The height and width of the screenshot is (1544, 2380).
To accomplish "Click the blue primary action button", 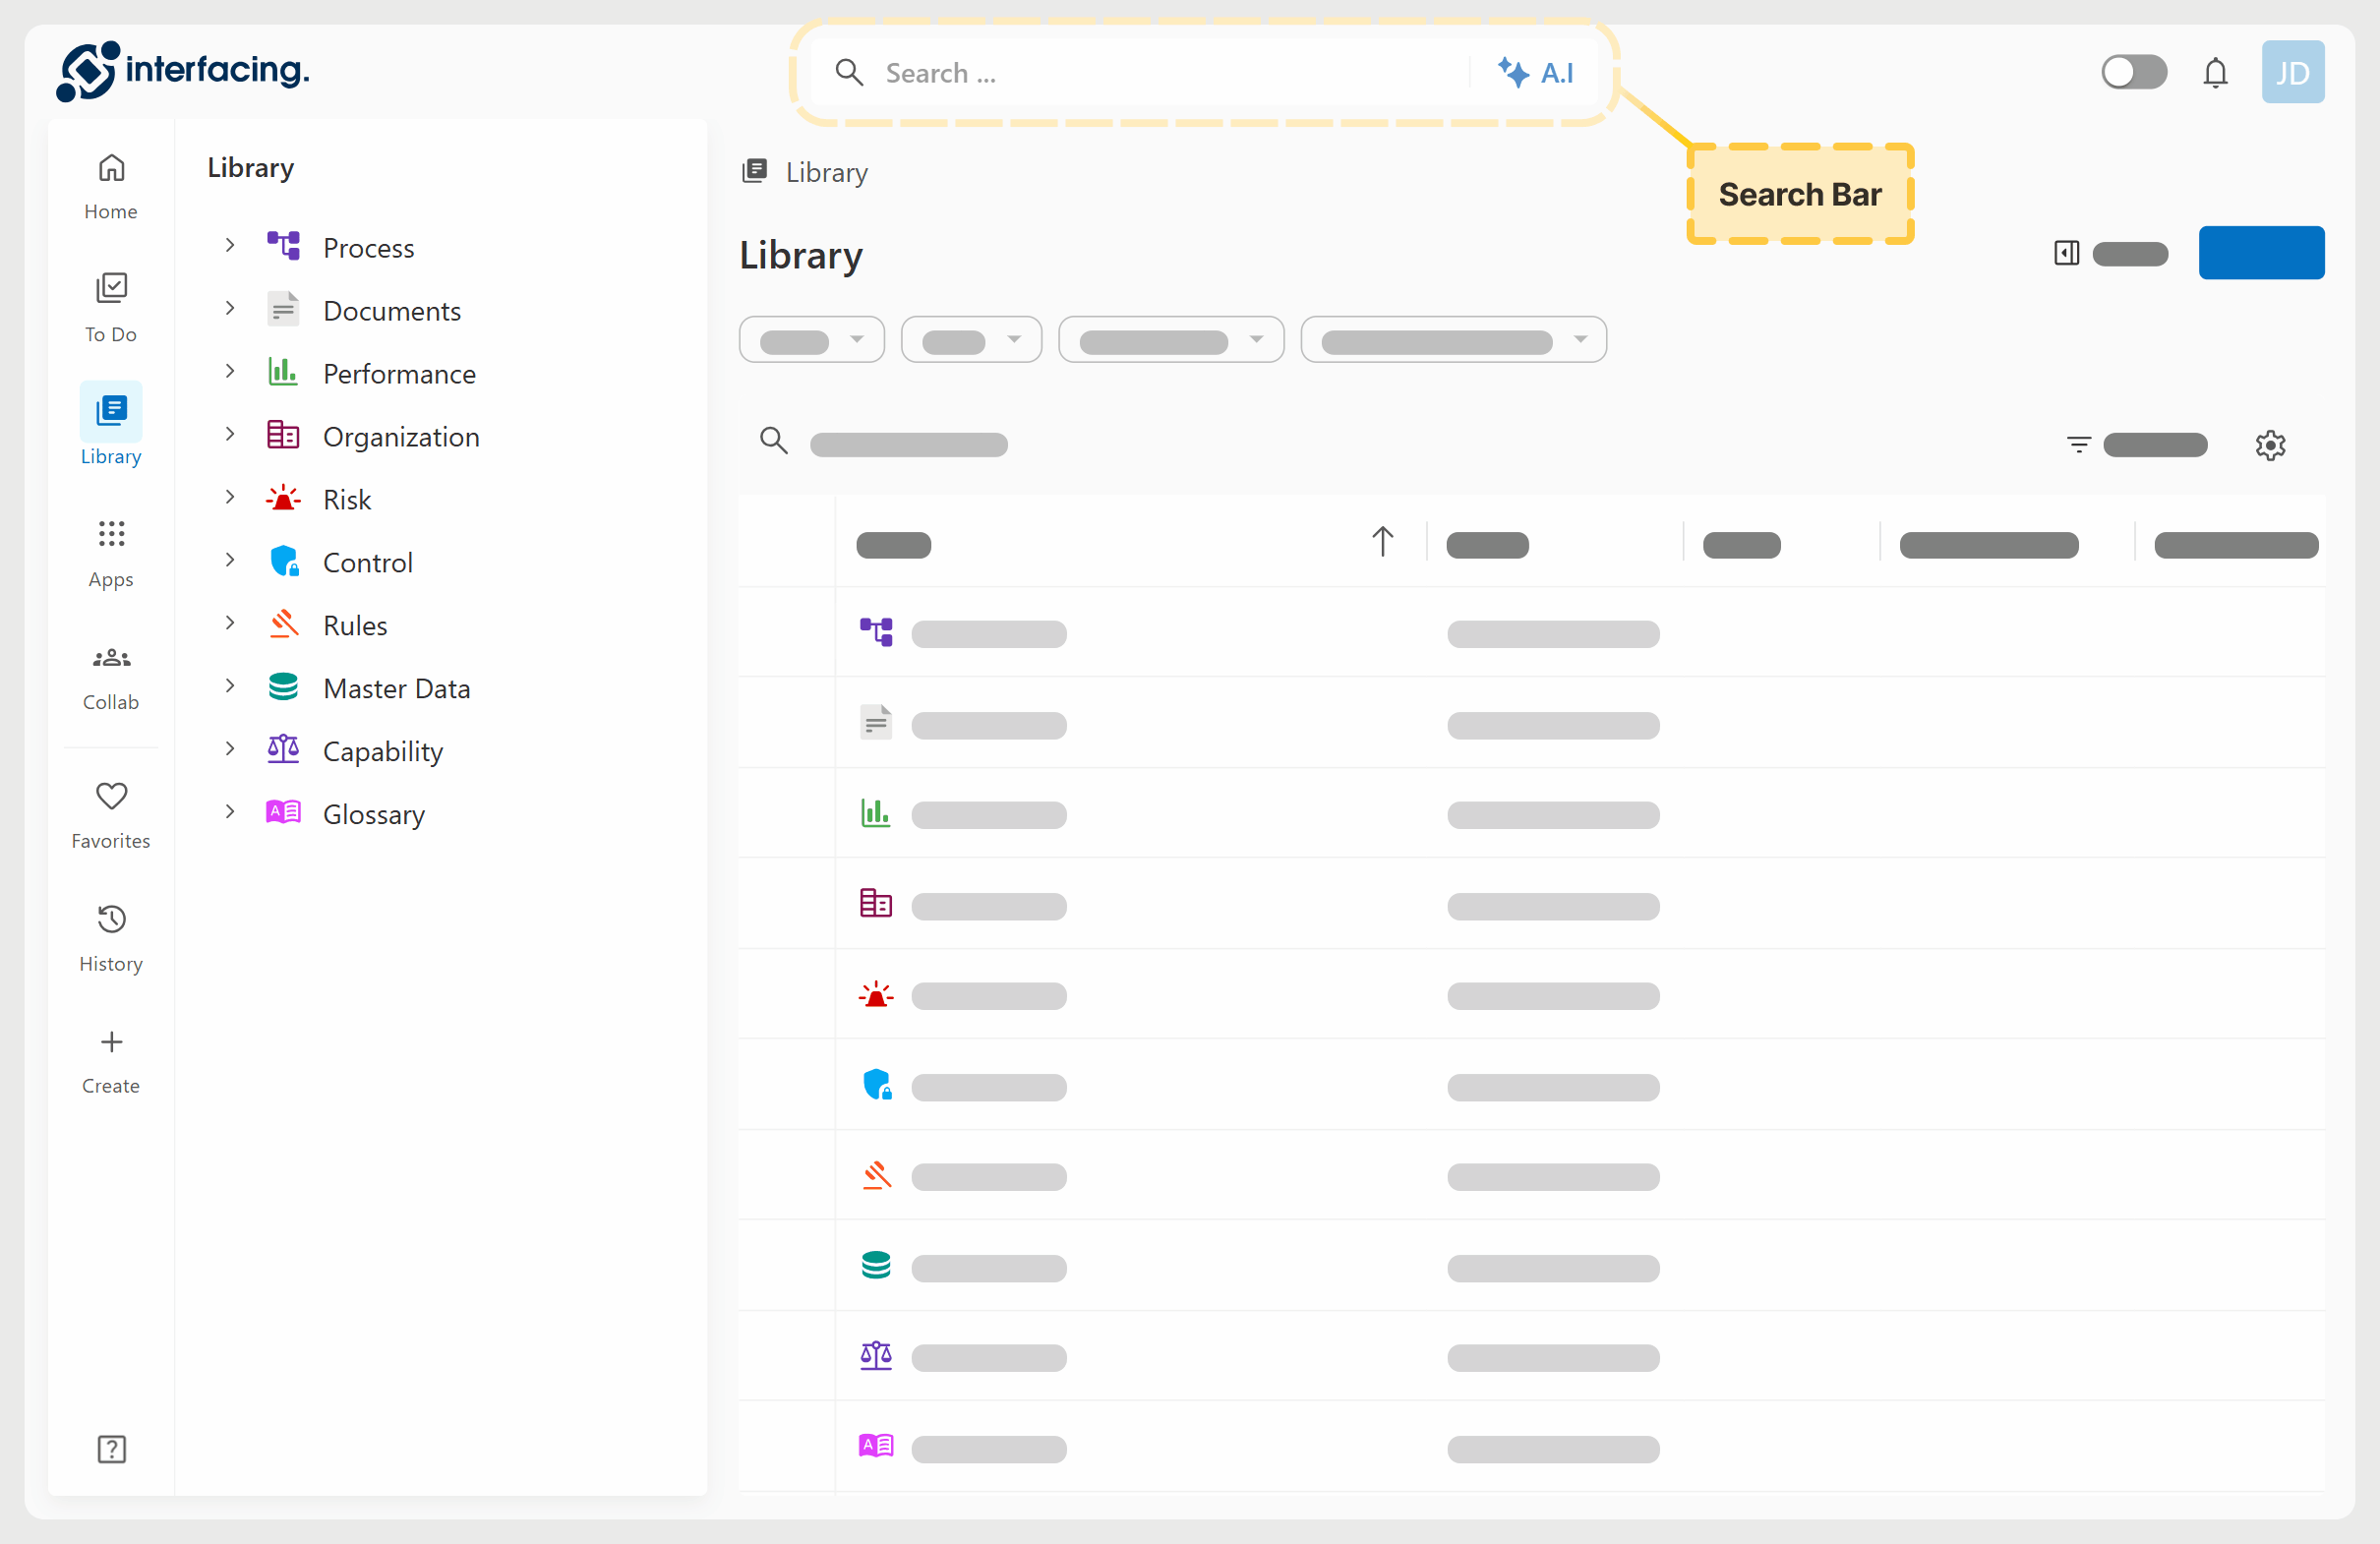I will click(2260, 253).
